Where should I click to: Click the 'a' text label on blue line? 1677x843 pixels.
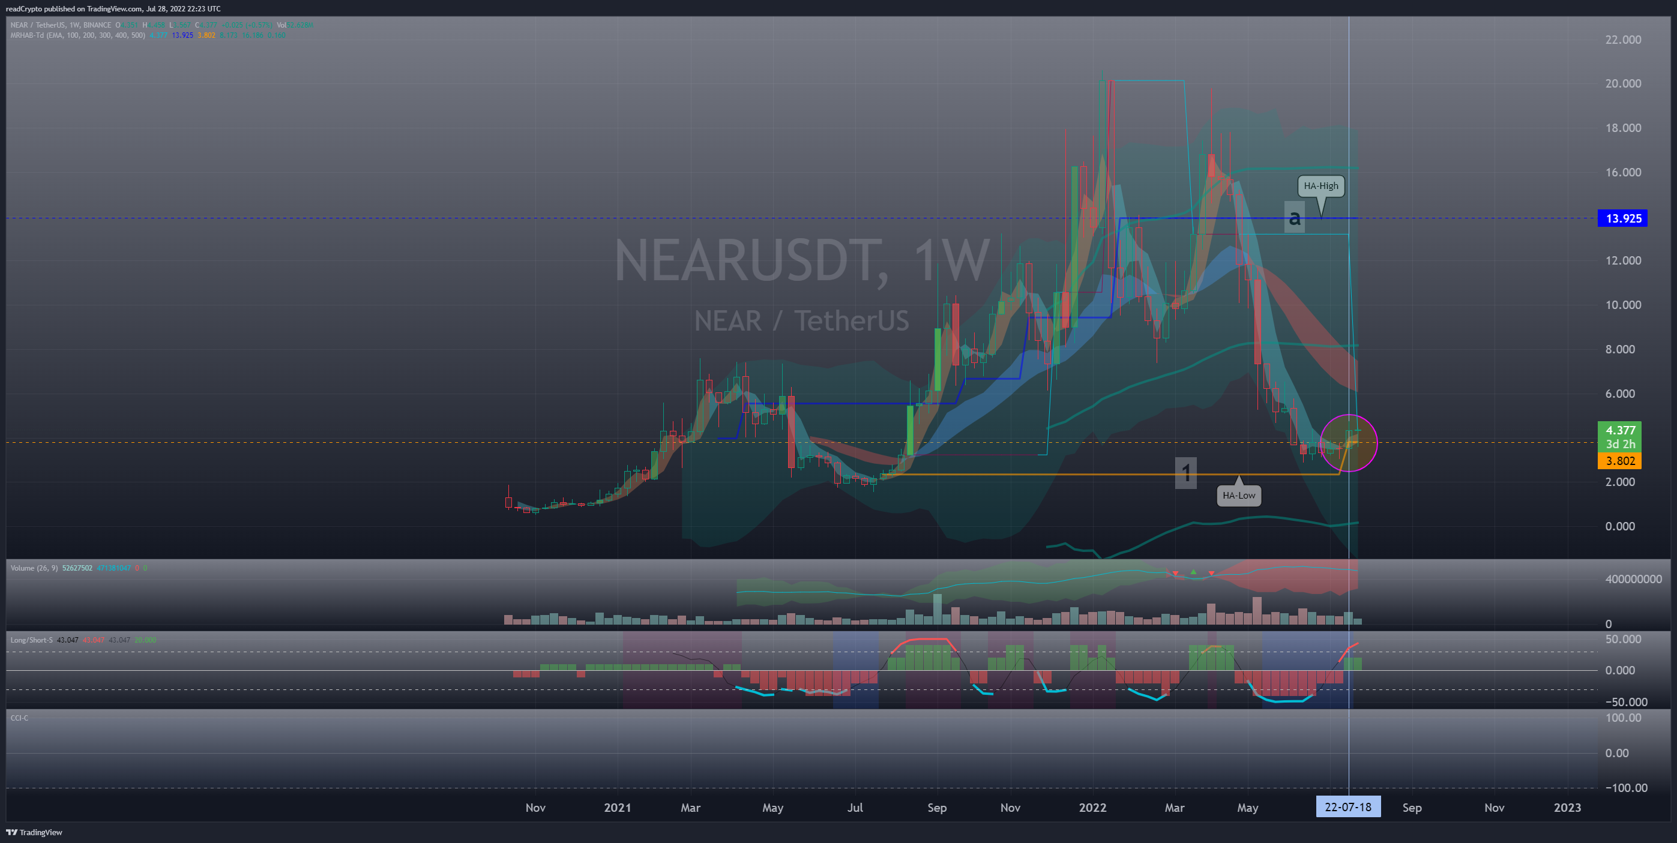point(1295,217)
